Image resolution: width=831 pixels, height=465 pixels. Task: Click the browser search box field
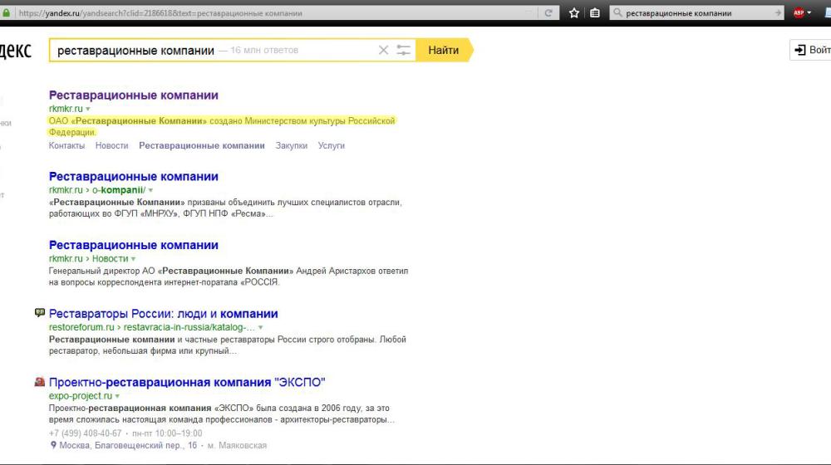tap(697, 12)
